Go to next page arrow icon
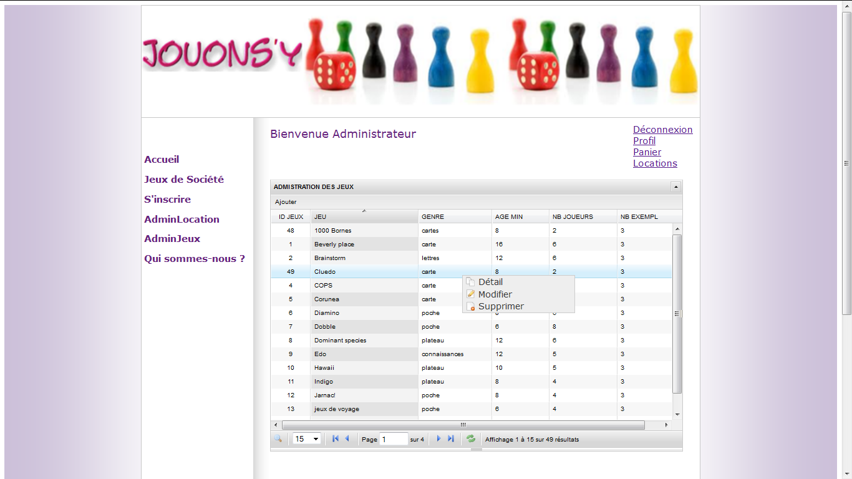This screenshot has width=852, height=479. [438, 438]
